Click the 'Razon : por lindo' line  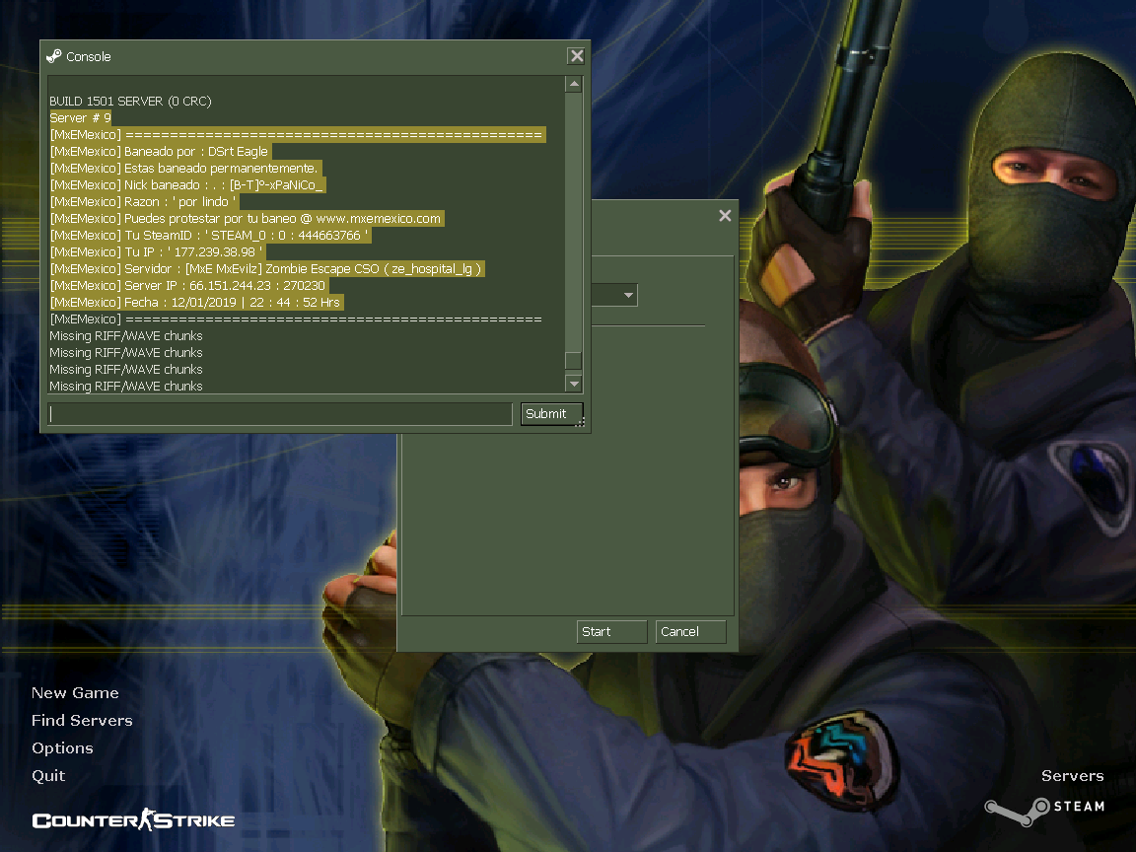144,201
